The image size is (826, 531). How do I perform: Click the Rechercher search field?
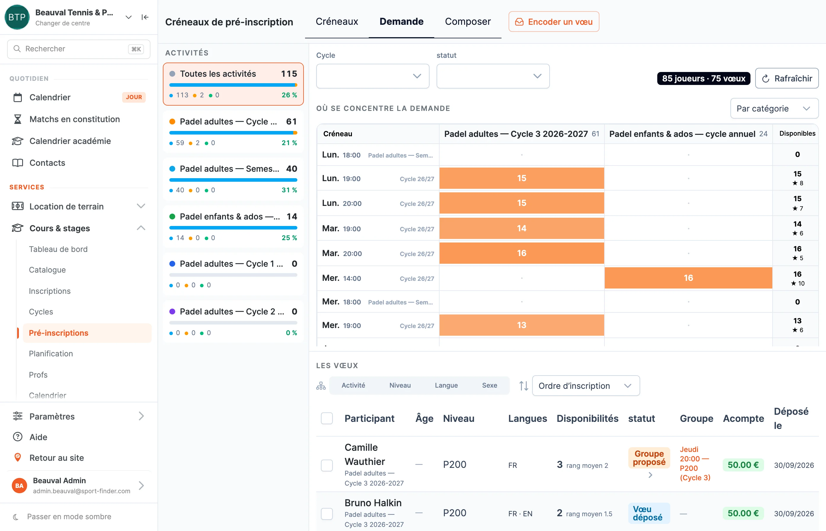(78, 49)
